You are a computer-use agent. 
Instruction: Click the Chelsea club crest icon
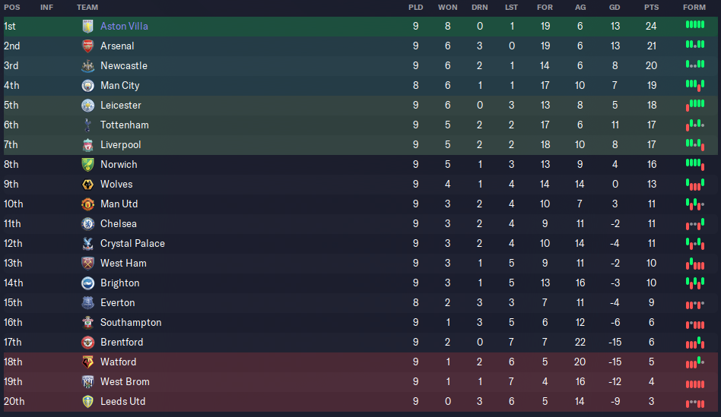87,223
